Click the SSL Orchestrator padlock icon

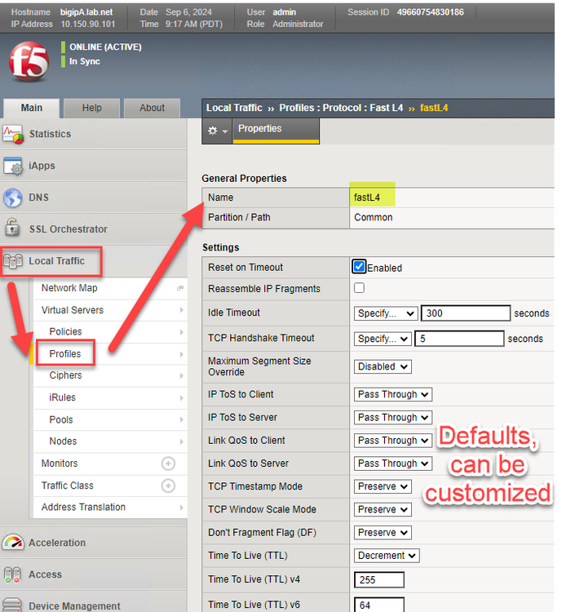12,228
